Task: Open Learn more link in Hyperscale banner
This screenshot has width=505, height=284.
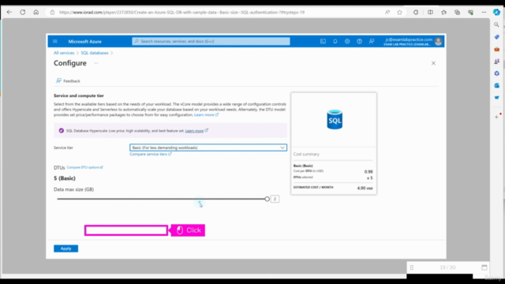Action: click(196, 131)
